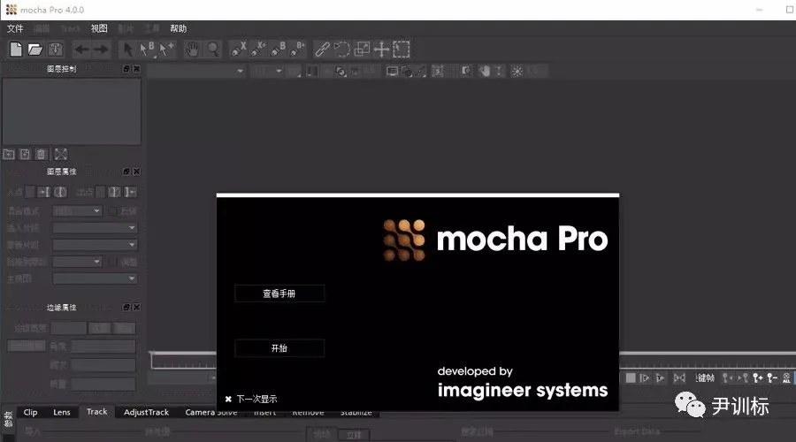
Task: Click the duplicate layer icon
Action: 25,154
